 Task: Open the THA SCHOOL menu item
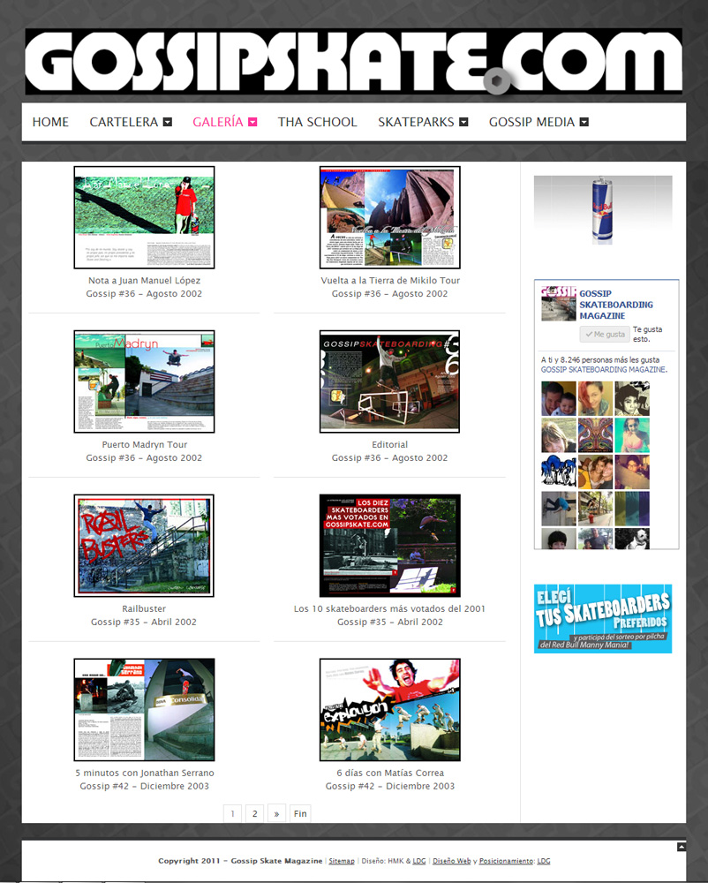coord(317,123)
